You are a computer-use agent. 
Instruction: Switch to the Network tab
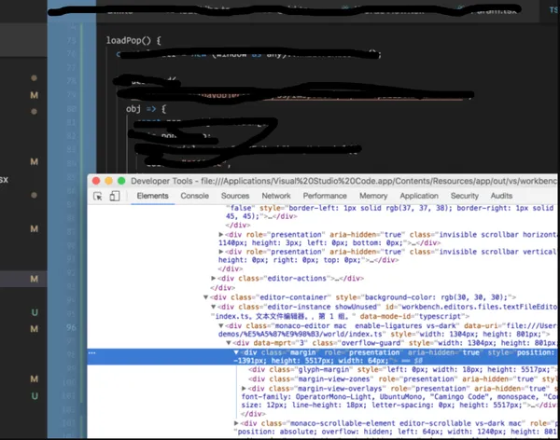pyautogui.click(x=276, y=196)
